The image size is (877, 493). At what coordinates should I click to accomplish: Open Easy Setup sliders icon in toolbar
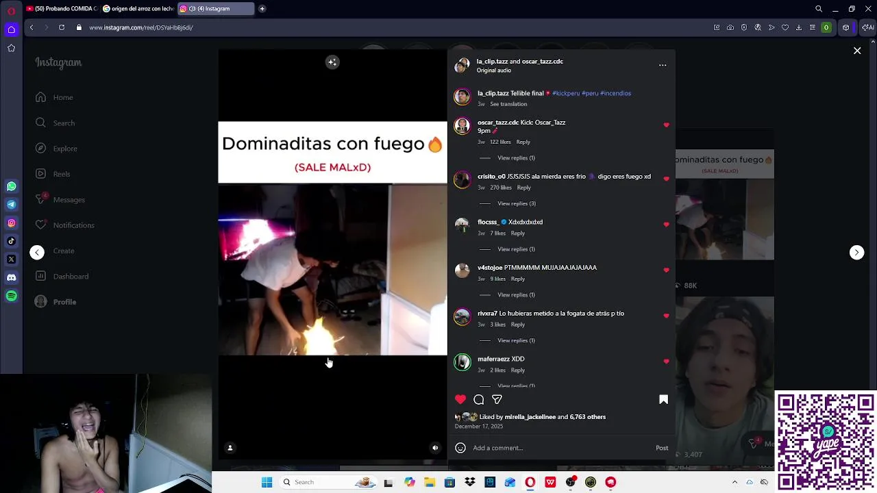pos(813,27)
